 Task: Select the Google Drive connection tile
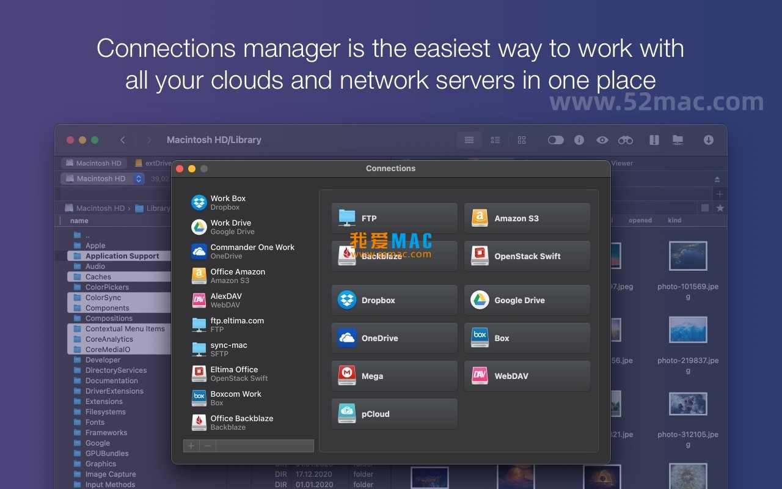[527, 300]
